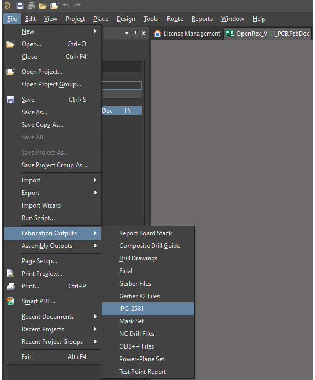Click the Altium logo icon in title bar
315x380 pixels.
(8, 5)
